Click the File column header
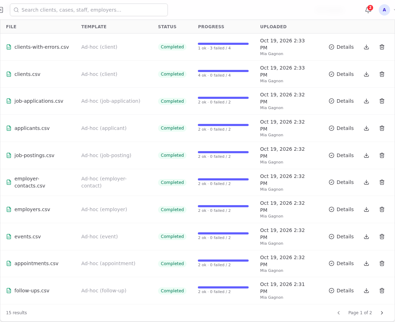 point(11,27)
